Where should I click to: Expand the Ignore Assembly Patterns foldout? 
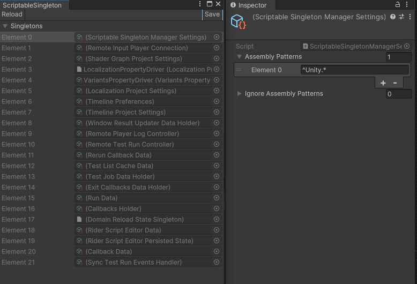[240, 94]
